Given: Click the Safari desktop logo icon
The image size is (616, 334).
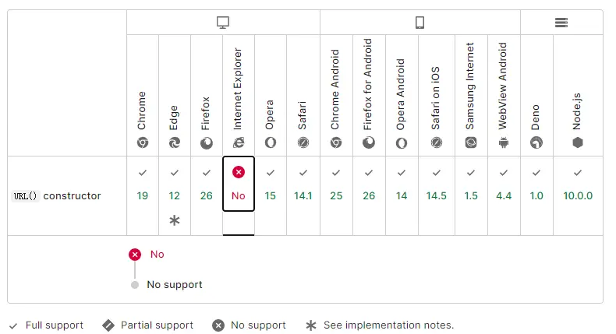Looking at the screenshot, I should click(x=303, y=142).
